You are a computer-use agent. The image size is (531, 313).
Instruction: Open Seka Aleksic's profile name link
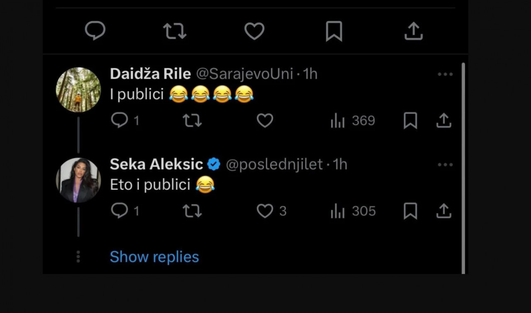click(x=156, y=165)
